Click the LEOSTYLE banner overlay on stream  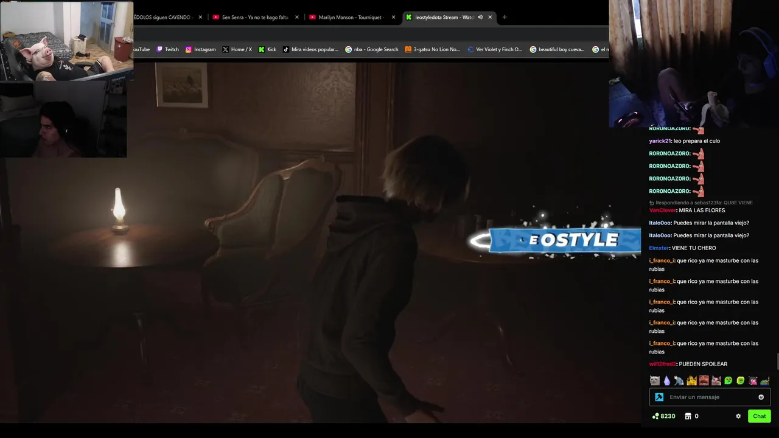[x=555, y=240]
